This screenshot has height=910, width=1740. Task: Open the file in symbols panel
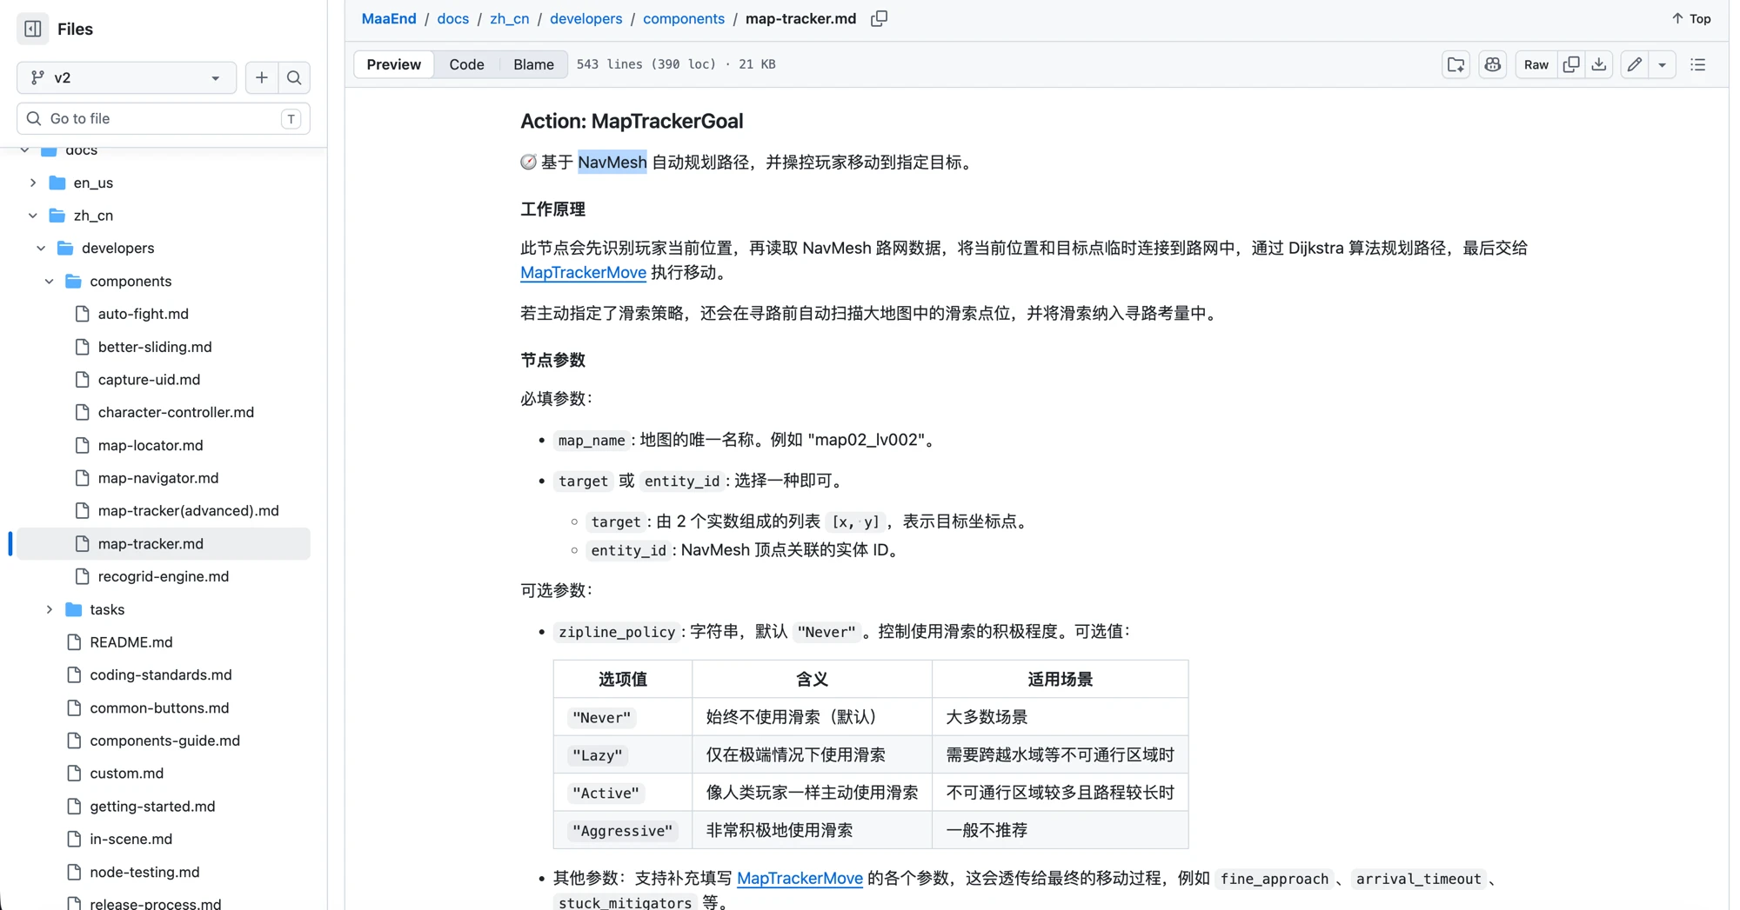1456,64
